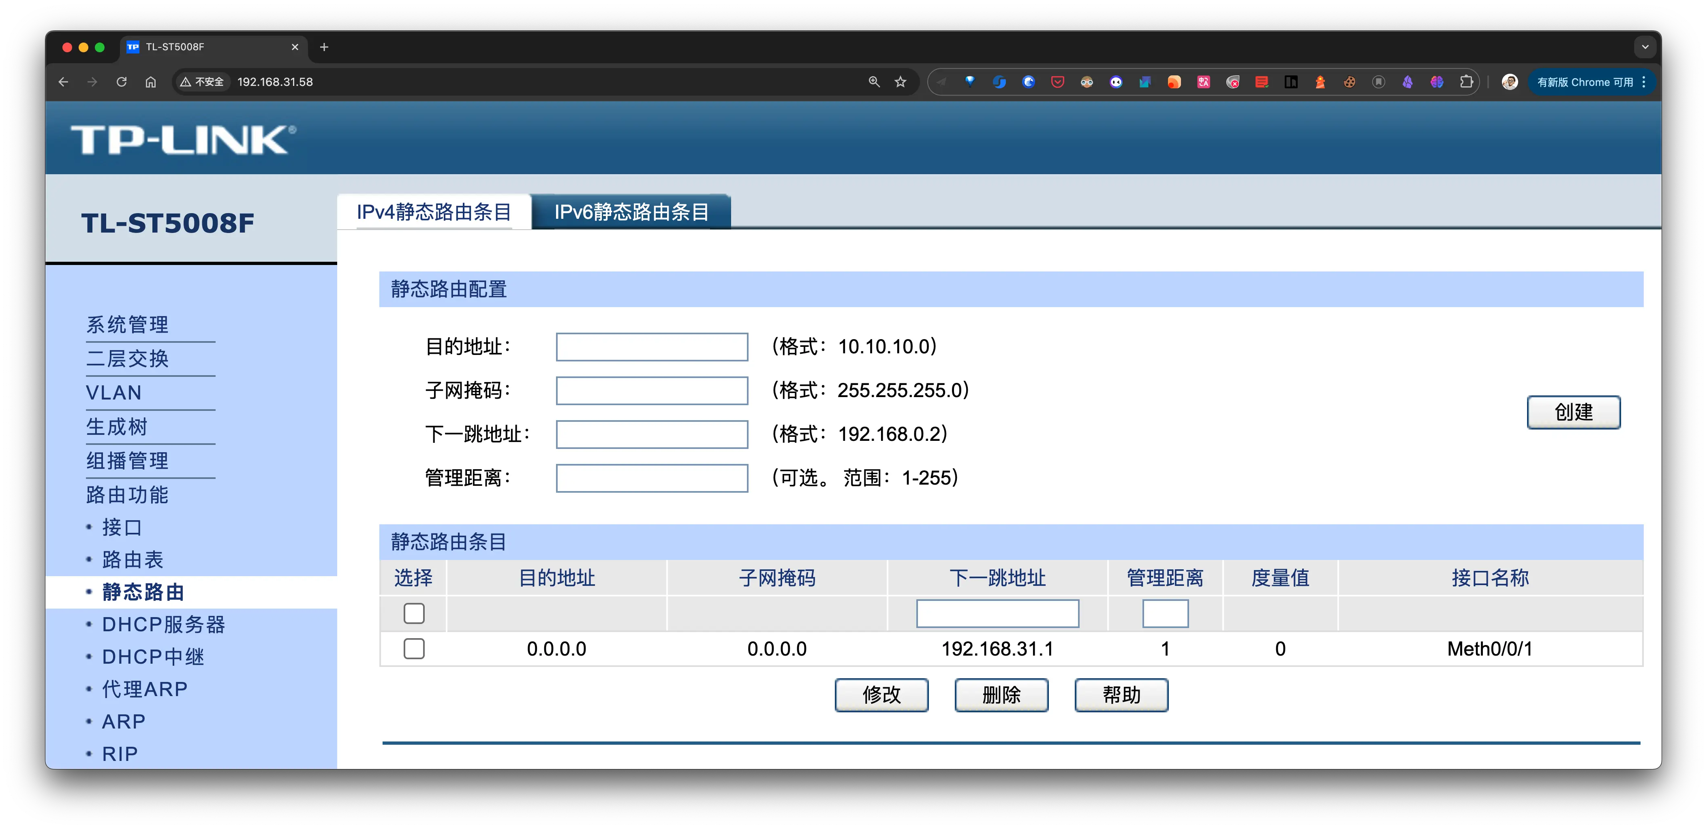
Task: Click inside the 目的地址 input field
Action: tap(651, 346)
